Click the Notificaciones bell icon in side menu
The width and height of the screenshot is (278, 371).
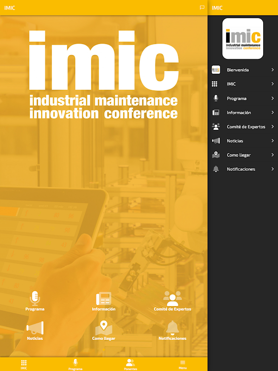[216, 169]
